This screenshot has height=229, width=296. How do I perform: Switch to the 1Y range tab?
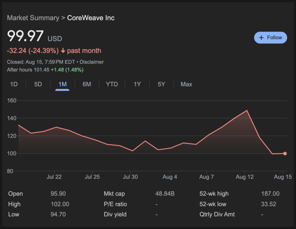point(137,84)
